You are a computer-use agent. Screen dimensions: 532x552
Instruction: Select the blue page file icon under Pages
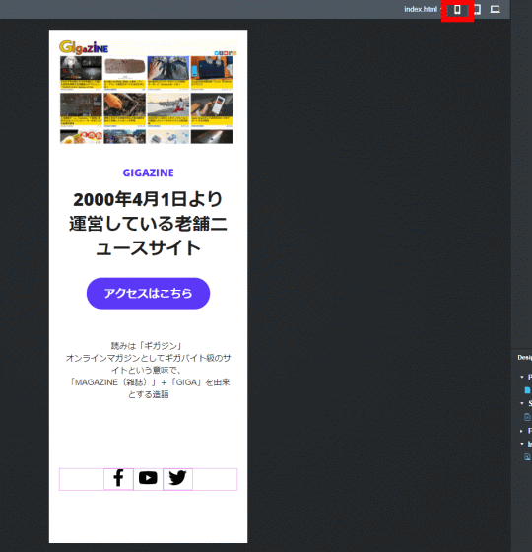pyautogui.click(x=527, y=390)
